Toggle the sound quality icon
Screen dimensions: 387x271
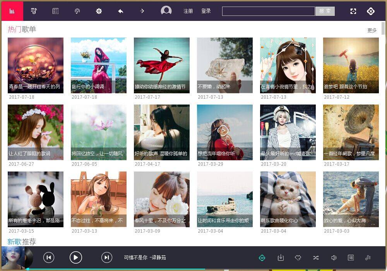262,257
